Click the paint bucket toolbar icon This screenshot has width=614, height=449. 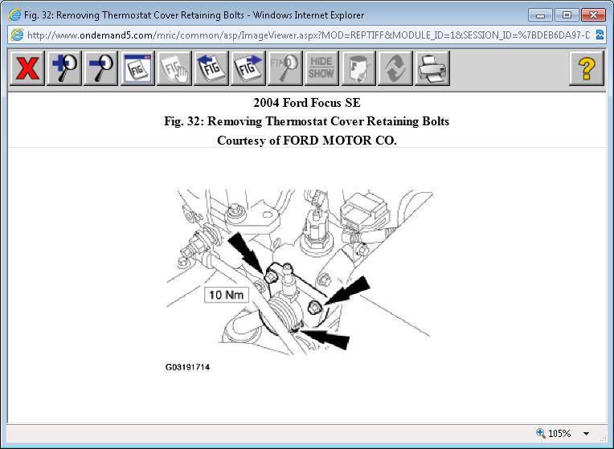click(358, 68)
